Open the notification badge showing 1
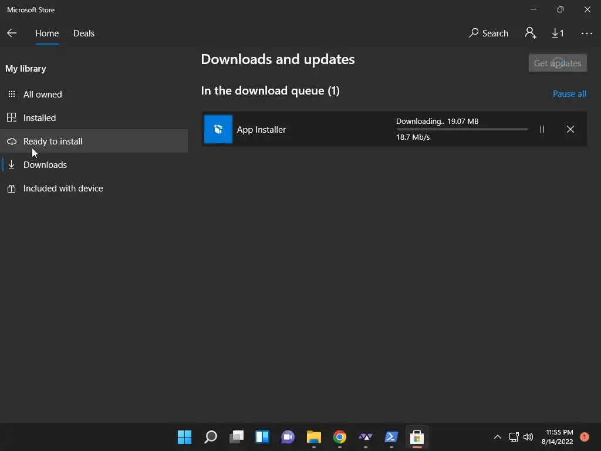Viewport: 601px width, 451px height. (x=584, y=437)
